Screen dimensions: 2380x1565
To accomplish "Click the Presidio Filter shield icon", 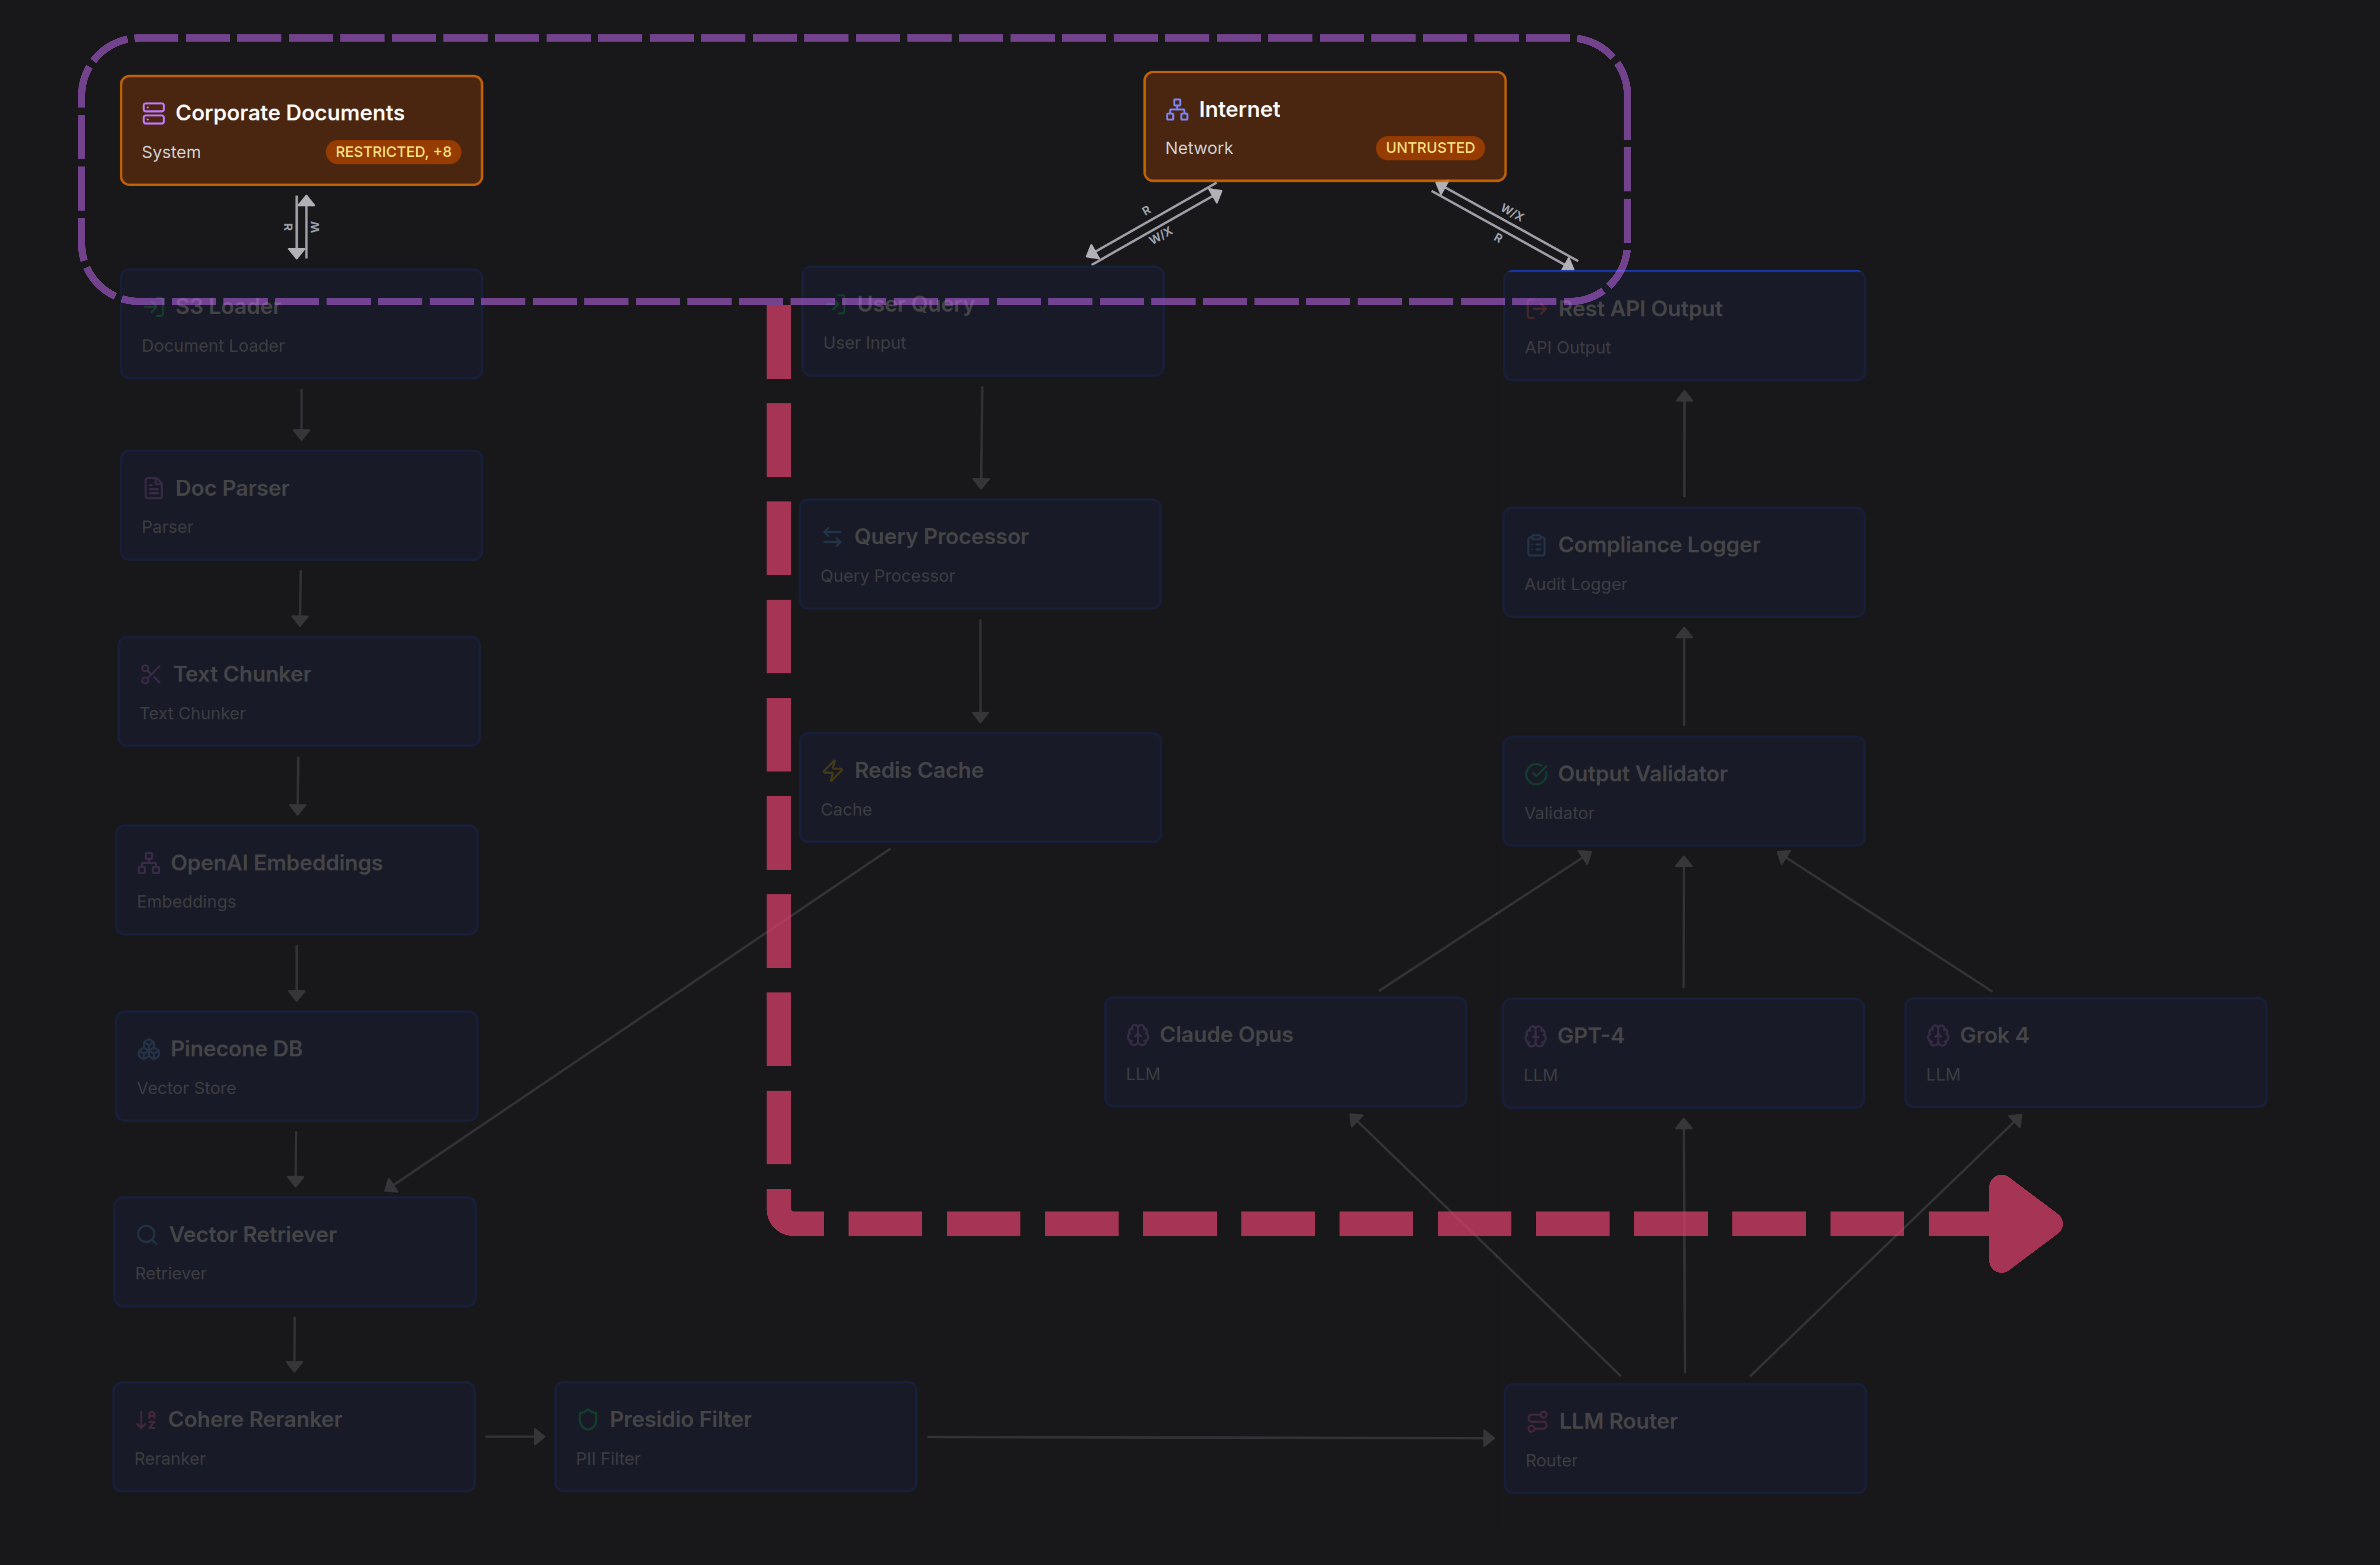I will (588, 1420).
